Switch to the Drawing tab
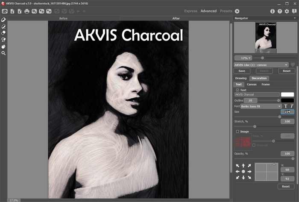 pyautogui.click(x=241, y=78)
